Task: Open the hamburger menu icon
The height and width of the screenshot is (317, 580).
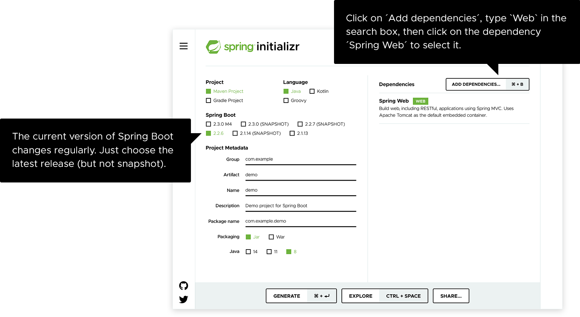Action: [184, 46]
